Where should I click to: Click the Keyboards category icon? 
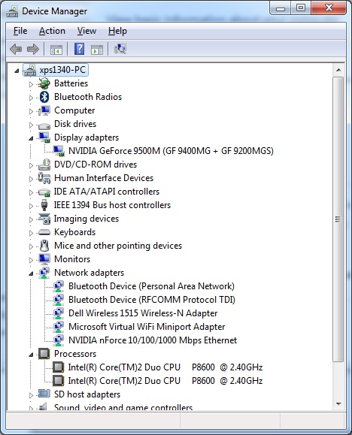click(44, 232)
